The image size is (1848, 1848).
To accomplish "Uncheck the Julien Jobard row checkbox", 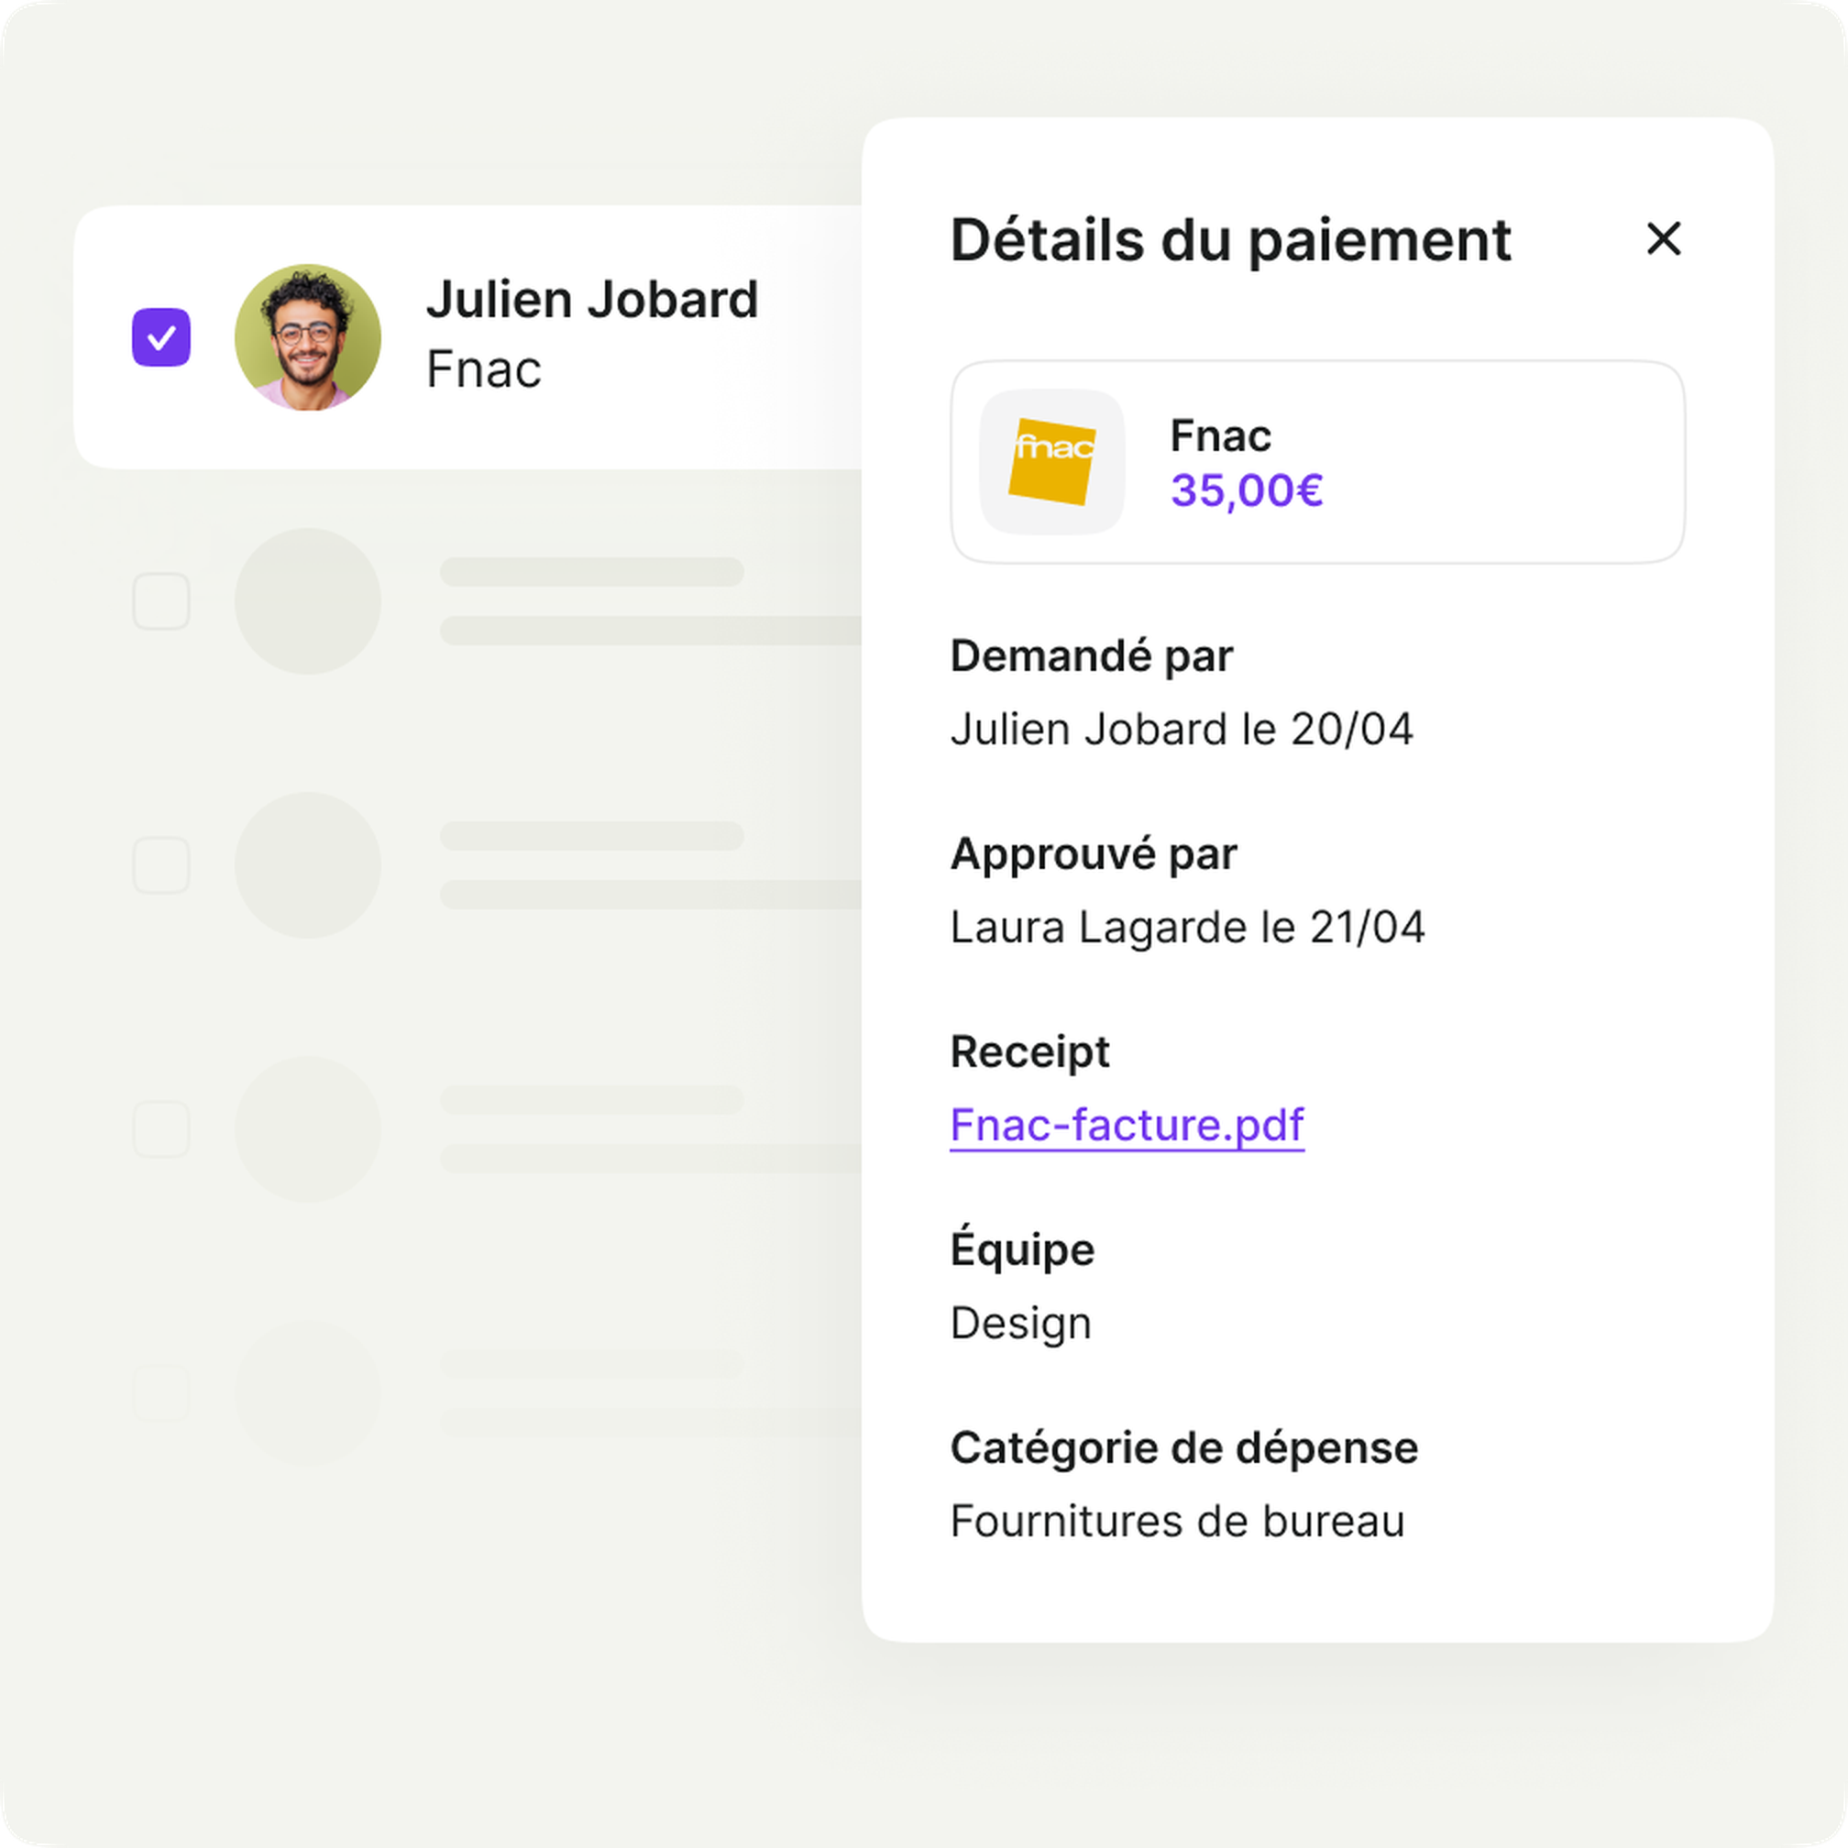I will click(x=160, y=336).
